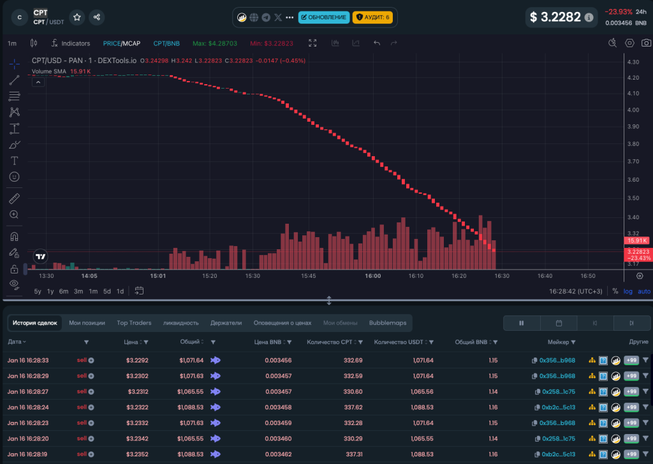
Task: Select the ruler measure tool
Action: [x=14, y=199]
